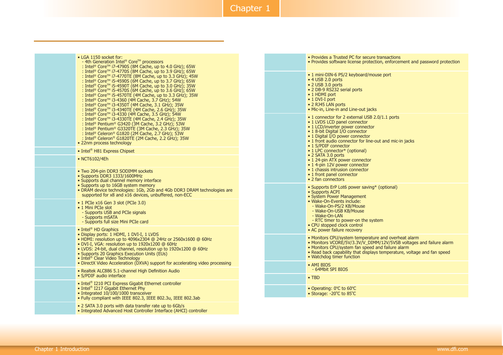Click the Chapter 1 header tab
Screen dimensions: 503x355
(251, 8)
